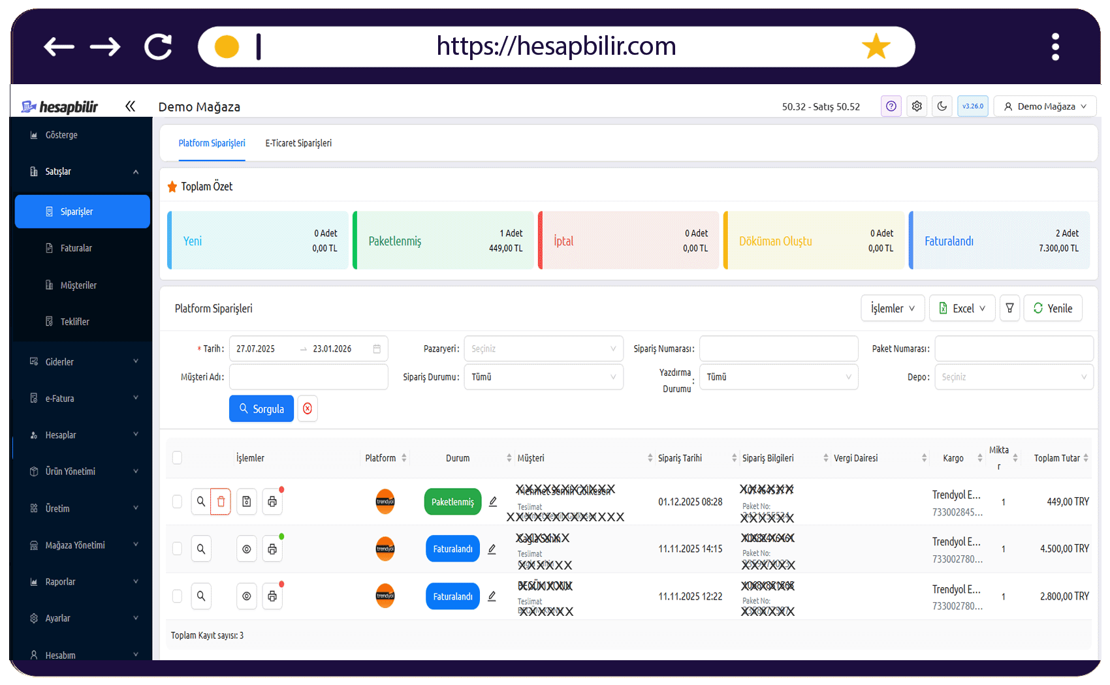
Task: Print the 4.500,00 TRY order via printer icon
Action: tap(272, 549)
